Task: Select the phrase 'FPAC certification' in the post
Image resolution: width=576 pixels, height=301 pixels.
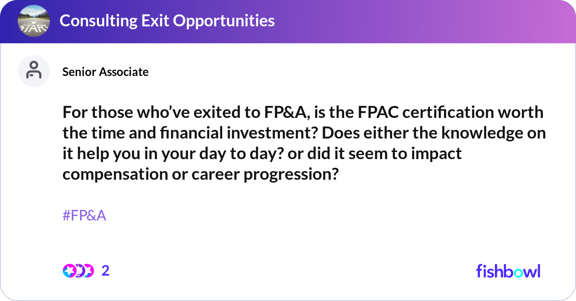Action: click(x=426, y=112)
